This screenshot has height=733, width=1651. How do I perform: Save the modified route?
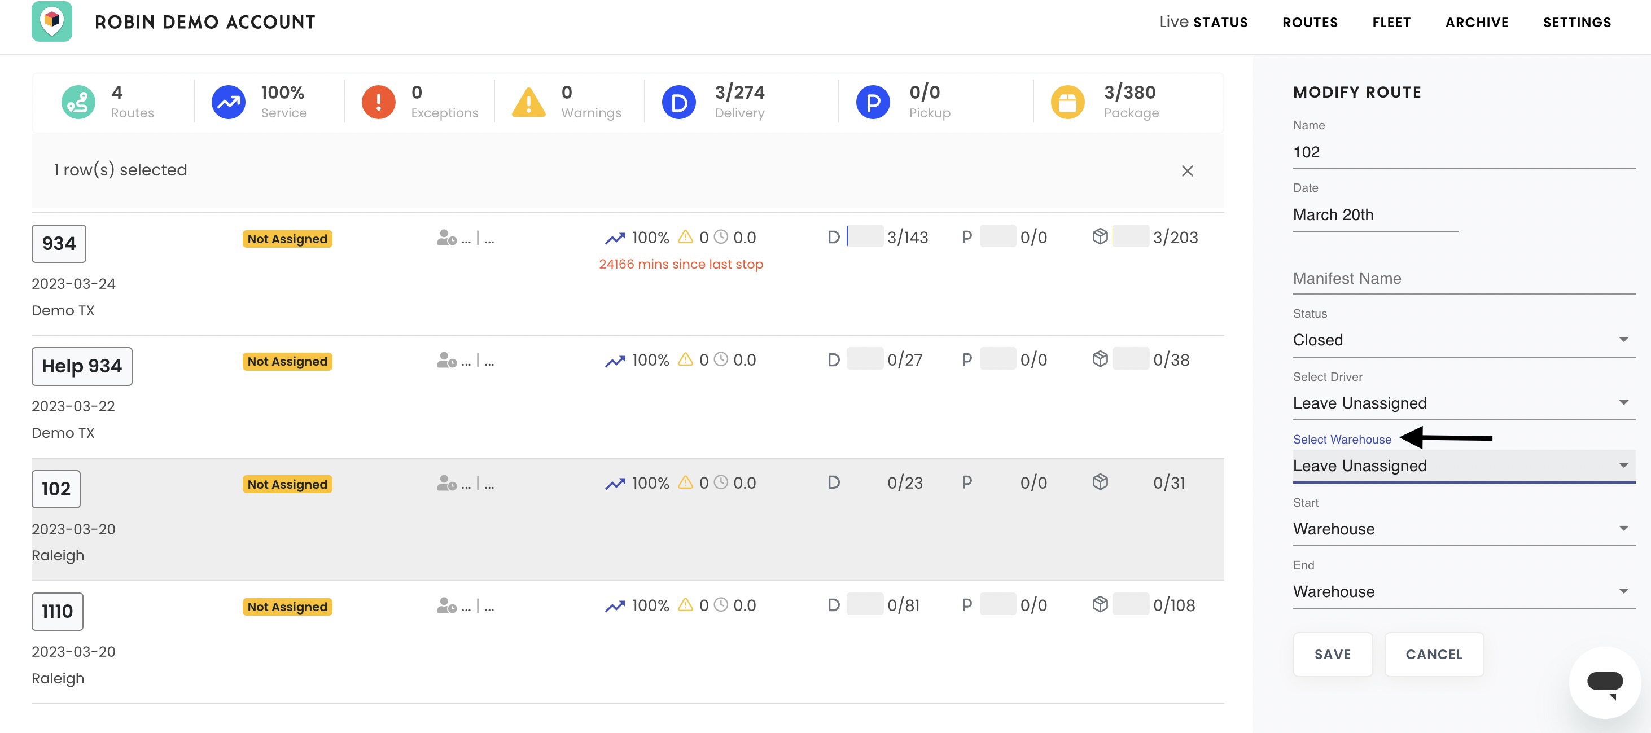click(x=1333, y=654)
